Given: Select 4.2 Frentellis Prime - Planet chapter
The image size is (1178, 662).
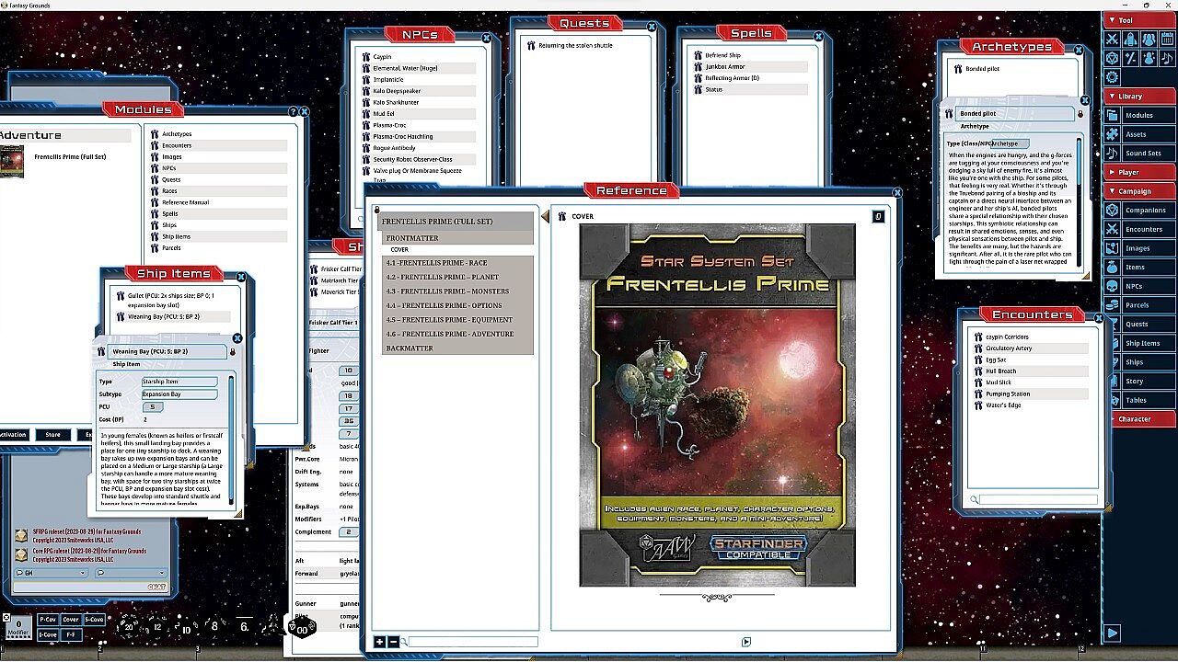Looking at the screenshot, I should click(457, 277).
